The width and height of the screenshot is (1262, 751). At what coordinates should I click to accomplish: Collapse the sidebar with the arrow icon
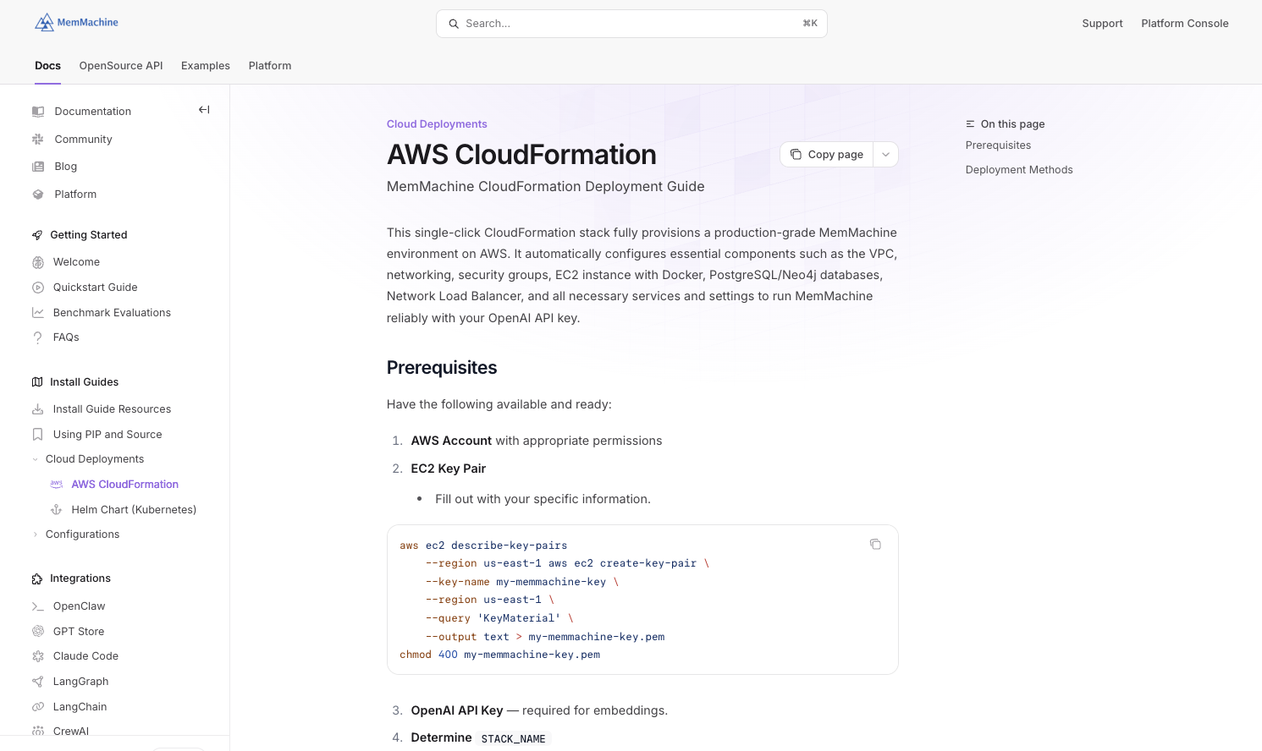(204, 110)
